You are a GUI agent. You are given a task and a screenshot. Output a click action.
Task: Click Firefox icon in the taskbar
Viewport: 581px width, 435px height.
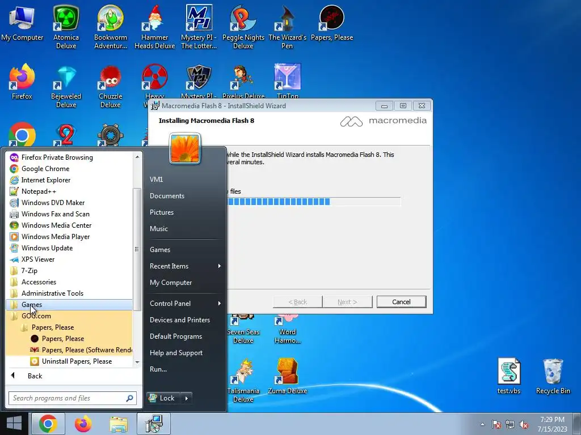point(83,424)
